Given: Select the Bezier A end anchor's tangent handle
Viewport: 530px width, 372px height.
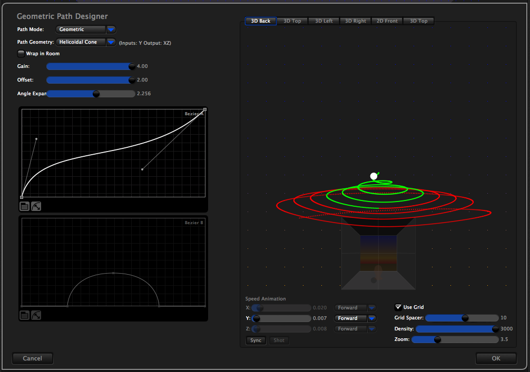Looking at the screenshot, I should [x=142, y=169].
